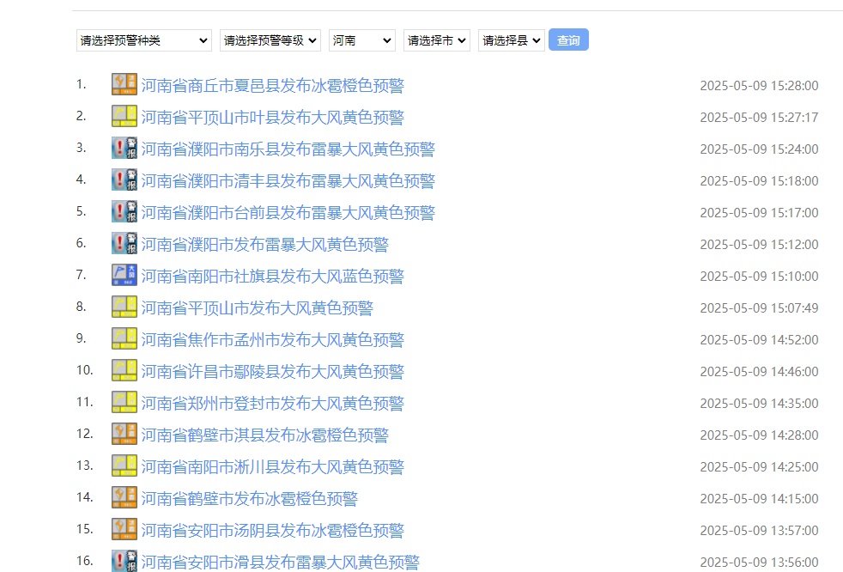This screenshot has height=572, width=843.
Task: Click the blue gale icon for Sheqi County
Action: [124, 275]
